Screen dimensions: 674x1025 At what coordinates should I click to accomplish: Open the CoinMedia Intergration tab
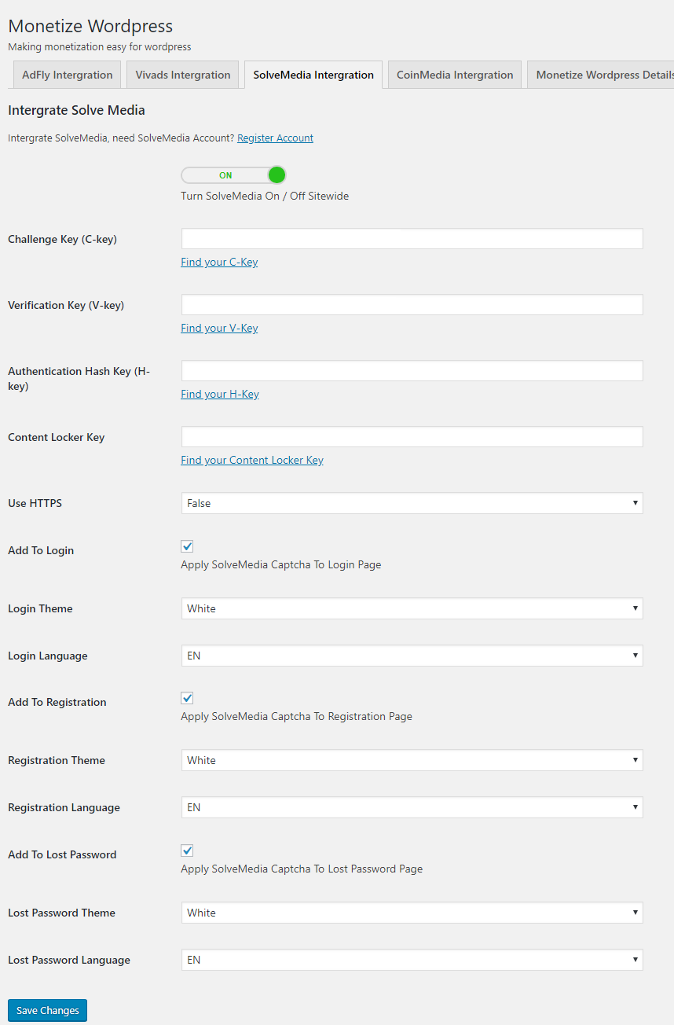(454, 75)
